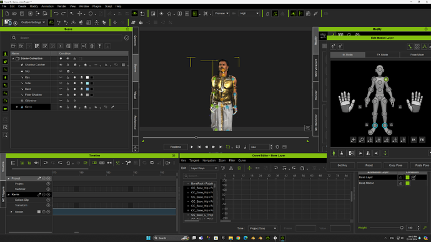Save project with the disk icon
This screenshot has height=242, width=431.
tap(22, 14)
